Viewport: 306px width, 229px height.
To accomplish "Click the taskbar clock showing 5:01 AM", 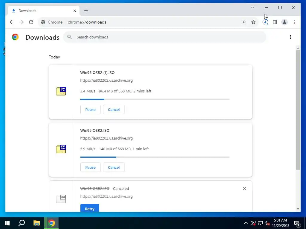I will coord(280,223).
